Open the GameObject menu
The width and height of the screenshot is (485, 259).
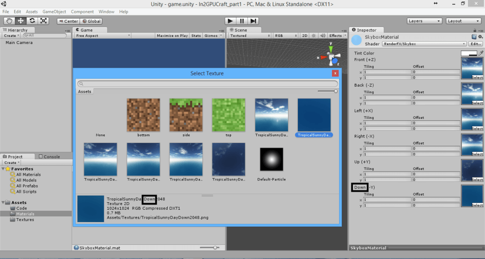pos(54,11)
